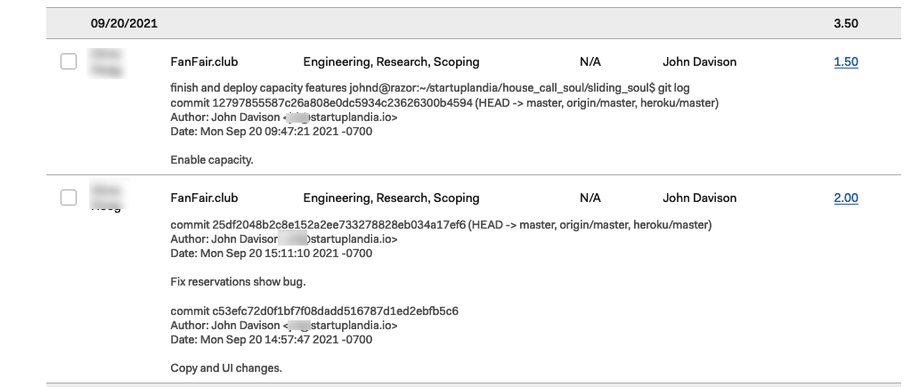The height and width of the screenshot is (387, 911).
Task: Check the box for the 1.50 hour entry
Action: pos(69,62)
